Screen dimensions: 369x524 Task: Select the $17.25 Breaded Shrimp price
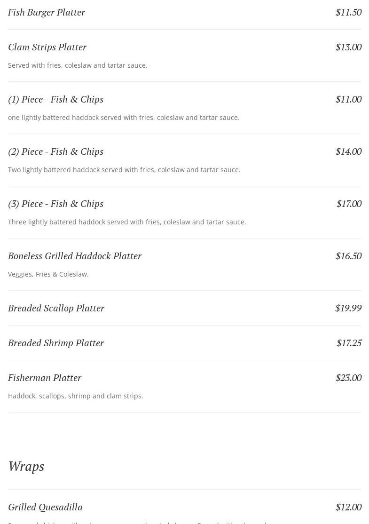[349, 343]
